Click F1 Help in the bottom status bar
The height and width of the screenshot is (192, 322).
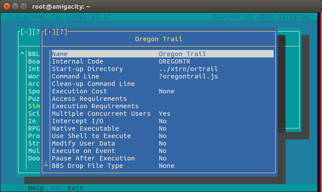pyautogui.click(x=30, y=188)
